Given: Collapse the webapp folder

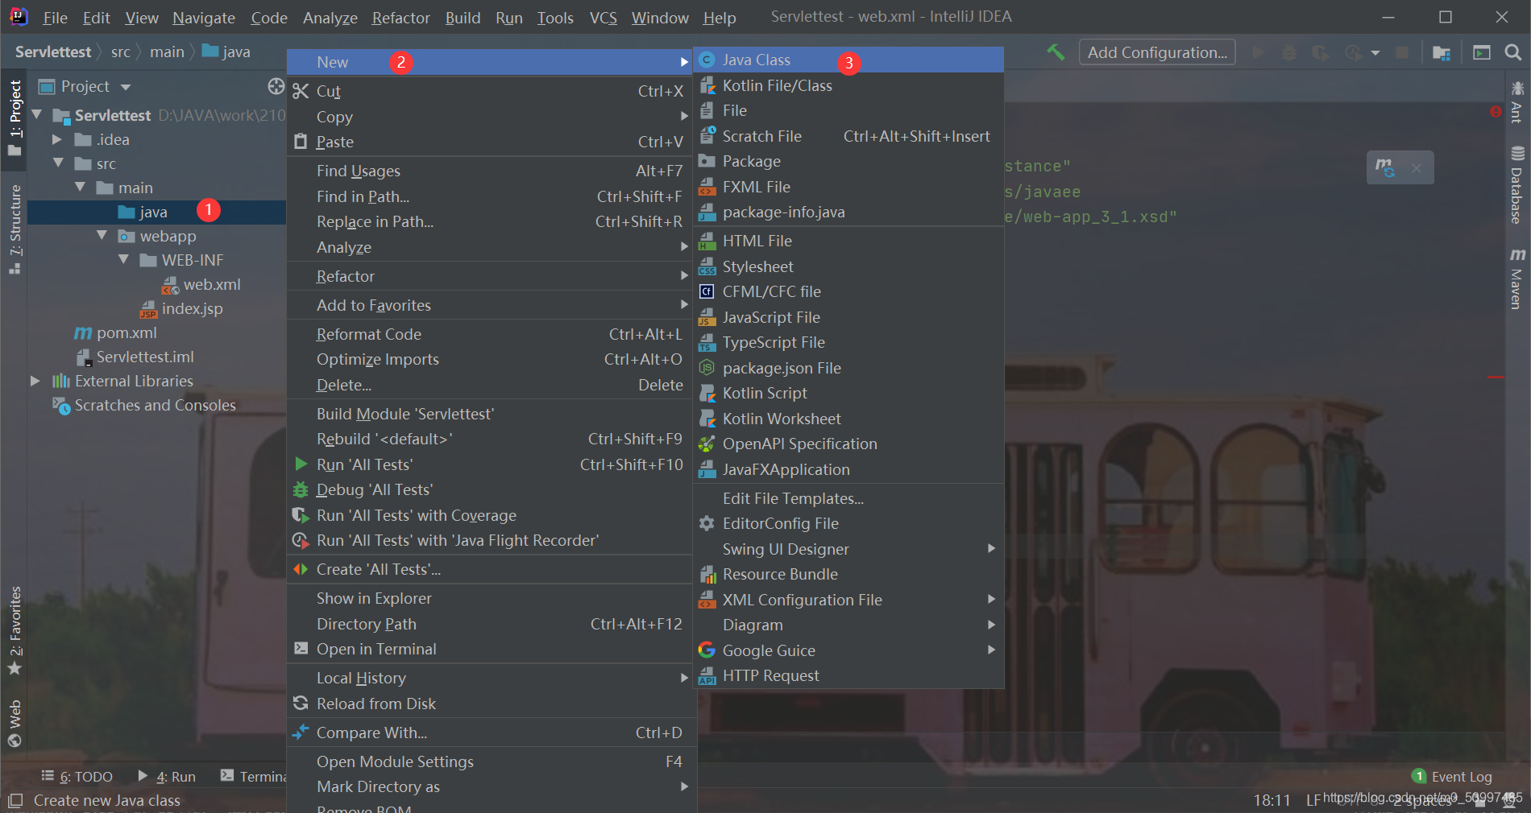Looking at the screenshot, I should click(x=102, y=236).
